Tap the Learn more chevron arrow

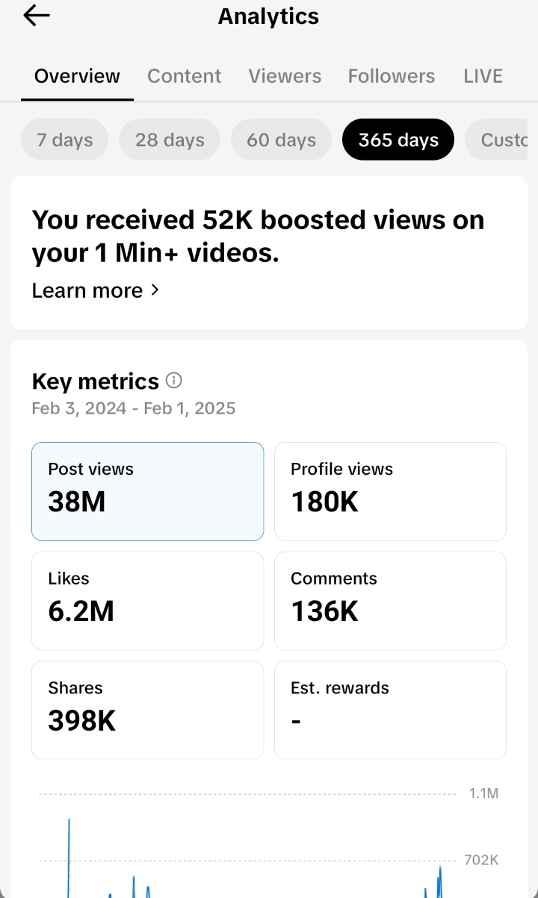pos(155,290)
